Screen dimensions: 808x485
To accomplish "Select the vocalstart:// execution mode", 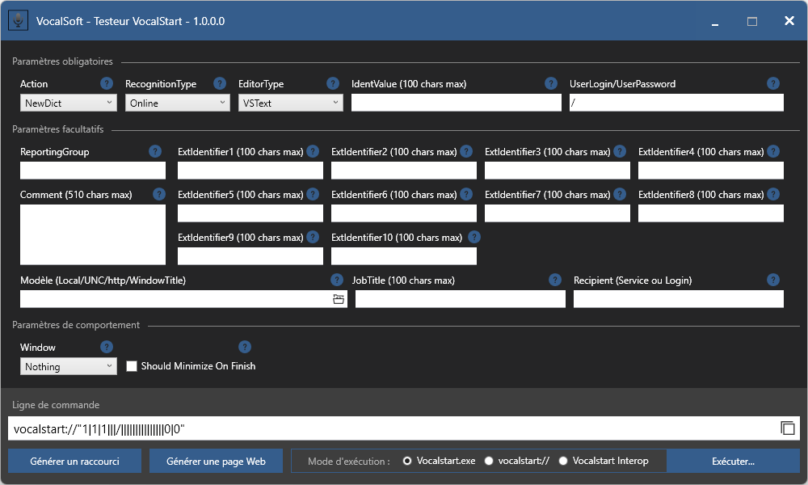I will click(x=489, y=461).
